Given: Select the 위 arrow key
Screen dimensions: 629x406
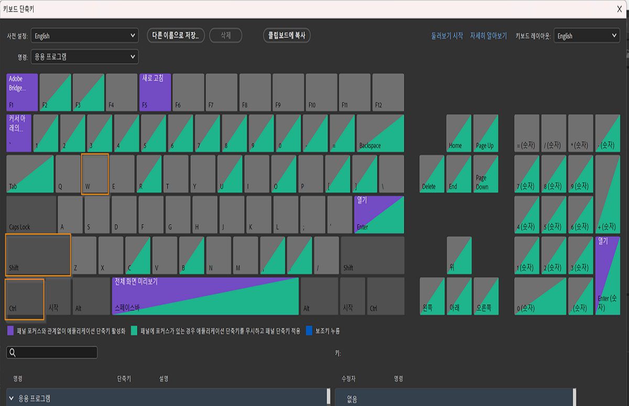Looking at the screenshot, I should coord(459,256).
